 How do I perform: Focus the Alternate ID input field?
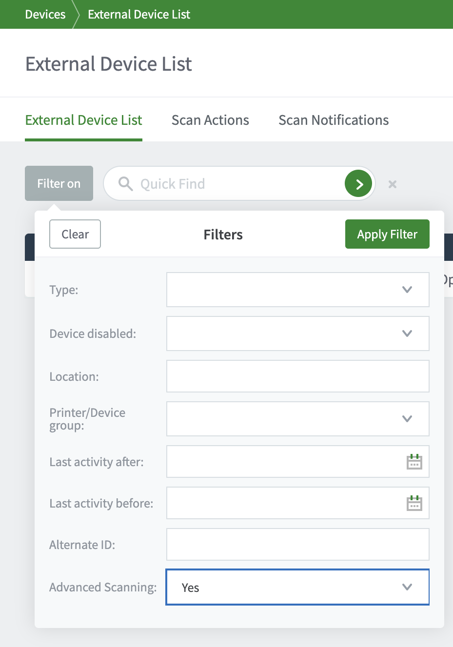tap(297, 545)
